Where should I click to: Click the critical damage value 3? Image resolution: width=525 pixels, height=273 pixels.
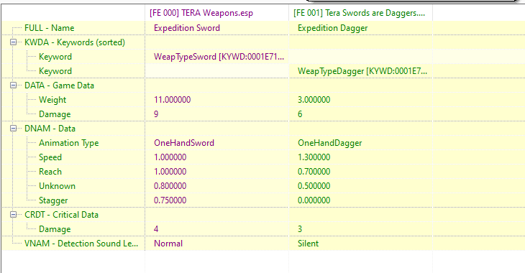[x=300, y=229]
